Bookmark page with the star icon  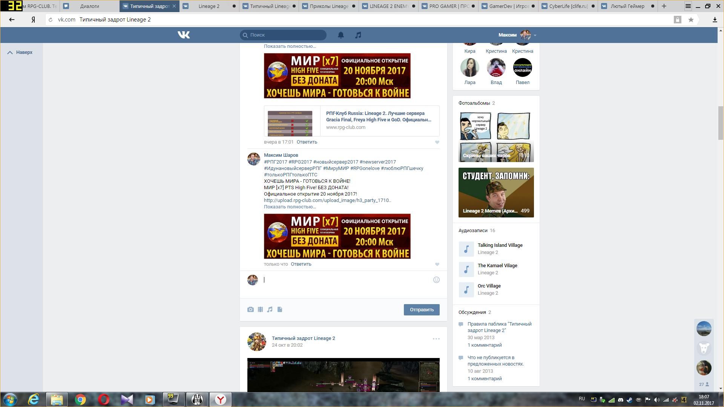coord(691,20)
